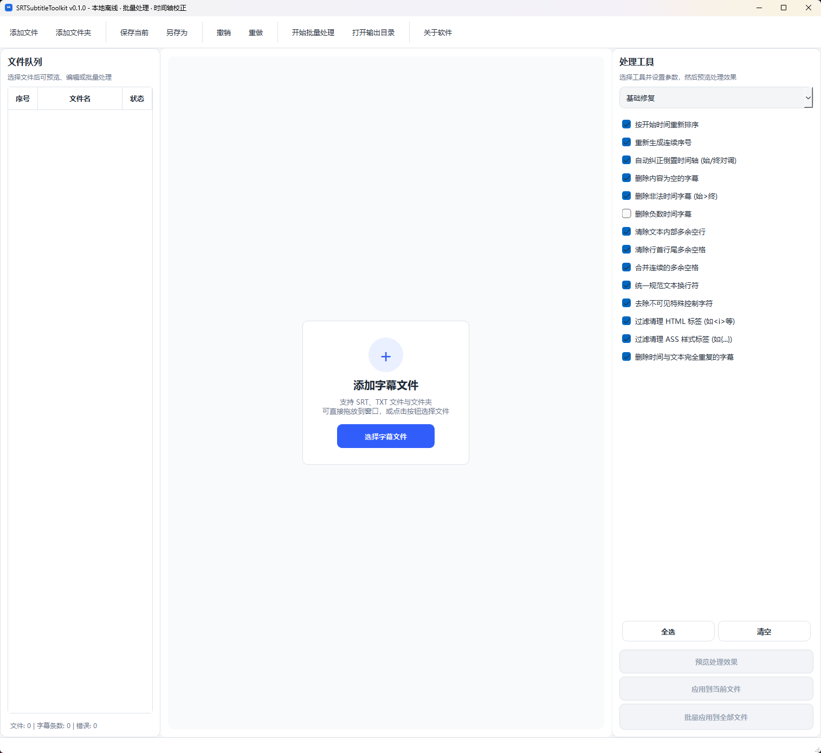The image size is (821, 753).
Task: Click the 选择字幕文件 button
Action: 386,436
